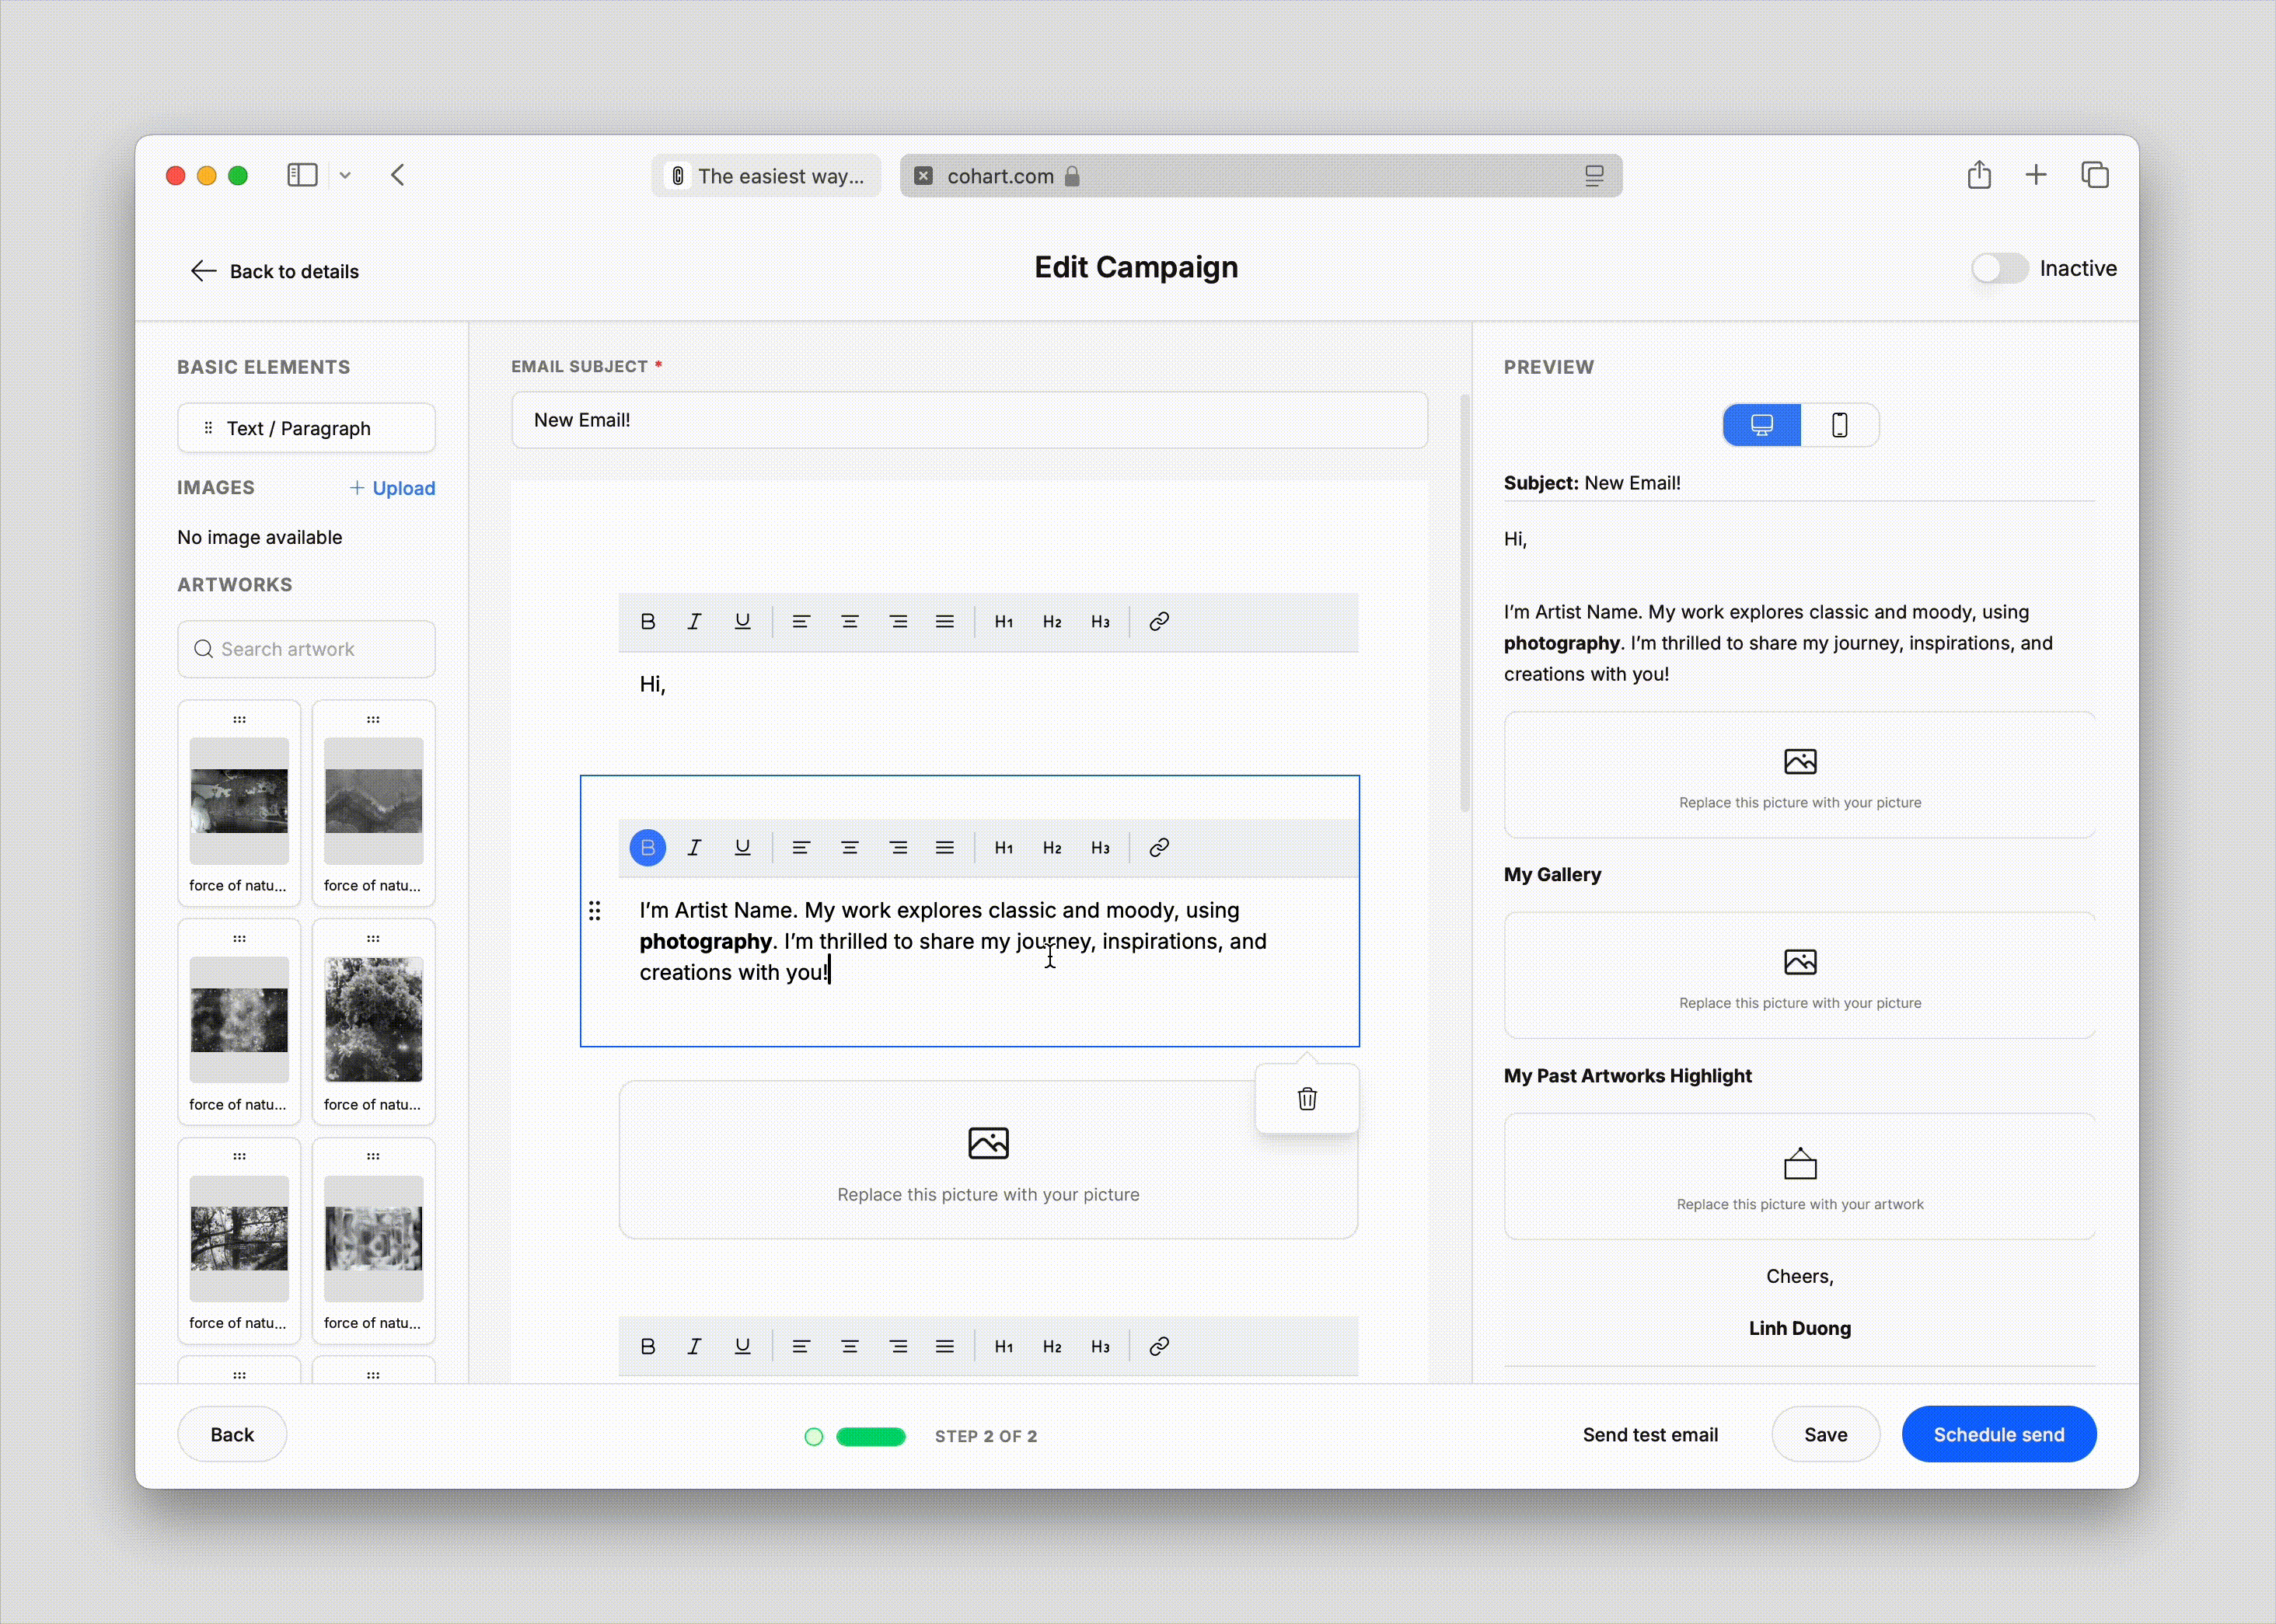
Task: Click the editor vertical scrollbar
Action: point(1464,603)
